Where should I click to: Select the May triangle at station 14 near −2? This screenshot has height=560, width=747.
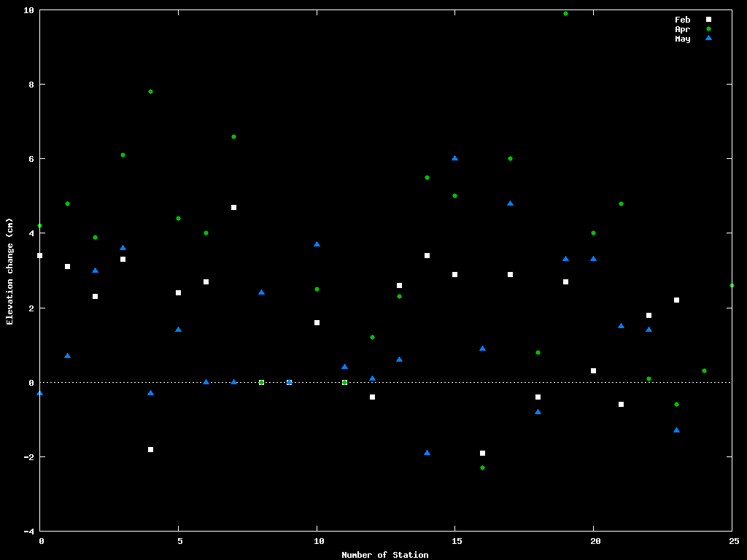pyautogui.click(x=427, y=453)
